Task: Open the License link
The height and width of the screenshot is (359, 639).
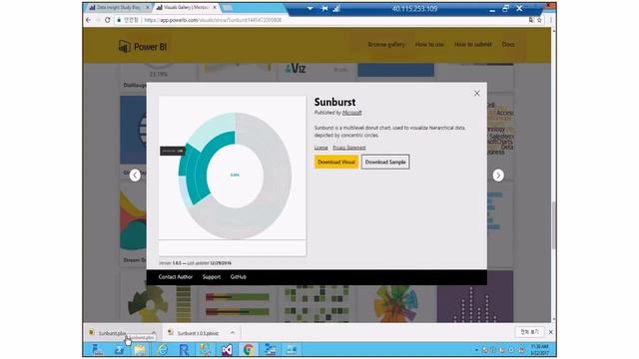Action: (320, 148)
